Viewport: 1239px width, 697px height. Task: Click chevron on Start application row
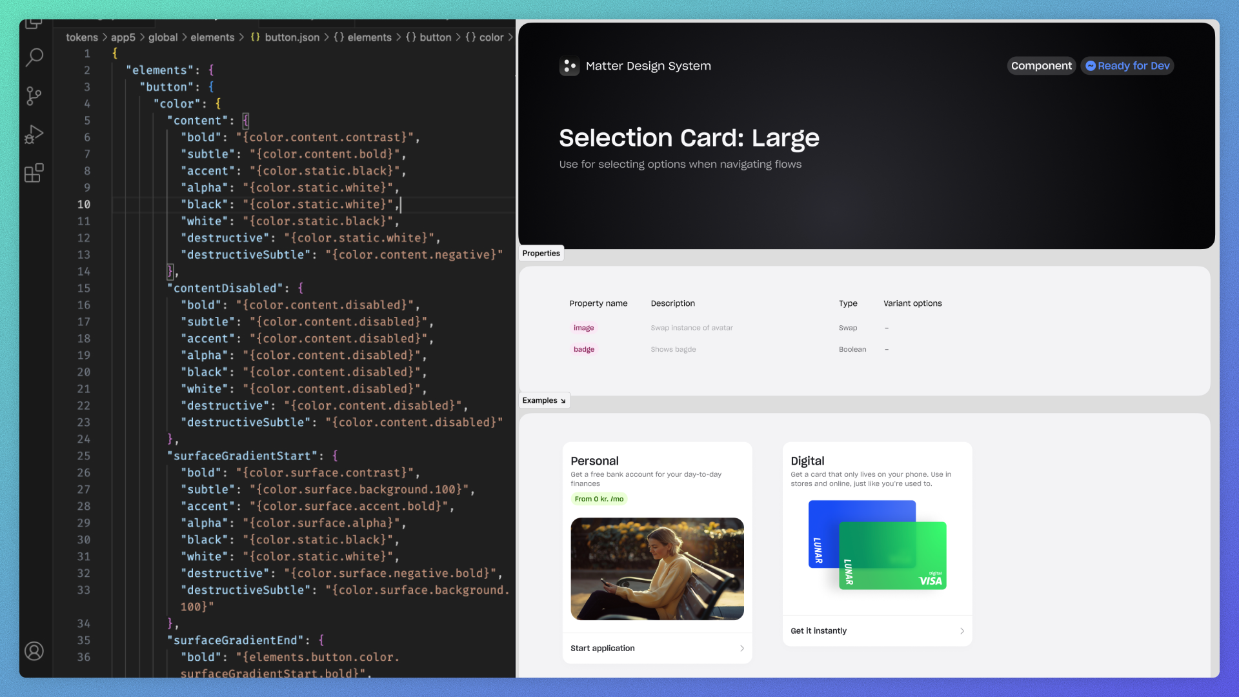(742, 649)
